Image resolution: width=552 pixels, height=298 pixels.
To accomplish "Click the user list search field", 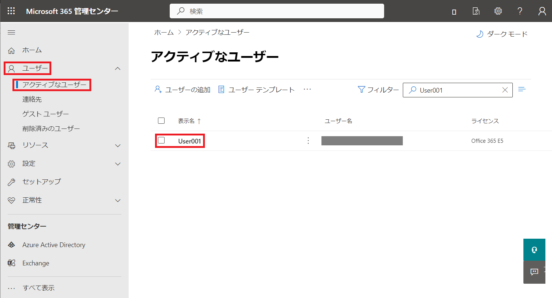I will point(457,90).
